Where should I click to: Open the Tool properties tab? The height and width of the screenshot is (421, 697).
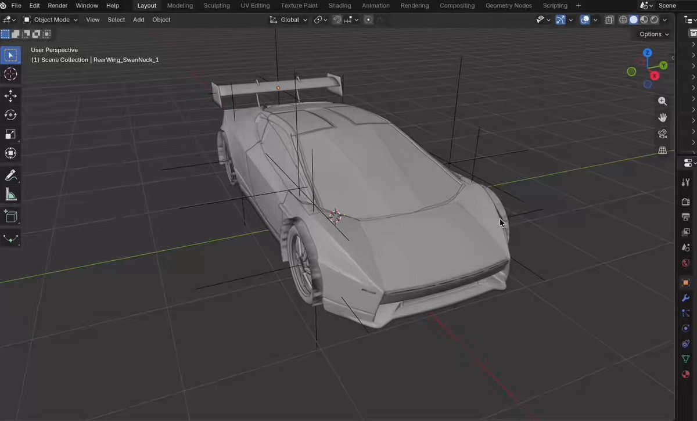click(x=686, y=183)
